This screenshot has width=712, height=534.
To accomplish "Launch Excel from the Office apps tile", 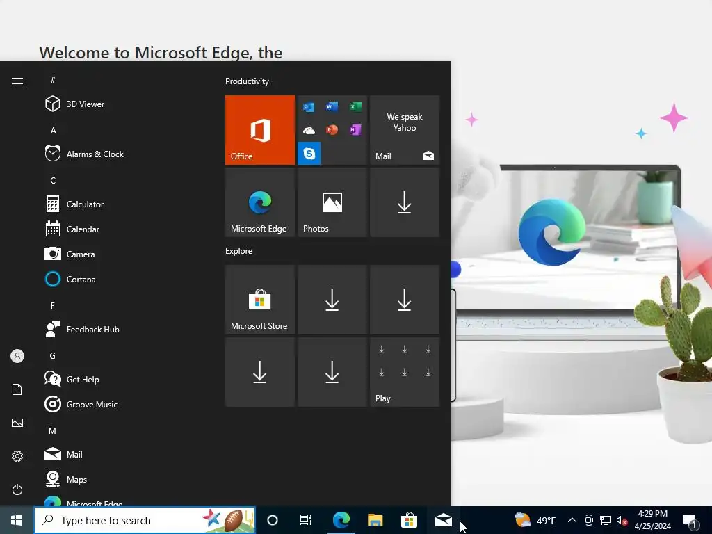I will click(x=355, y=106).
